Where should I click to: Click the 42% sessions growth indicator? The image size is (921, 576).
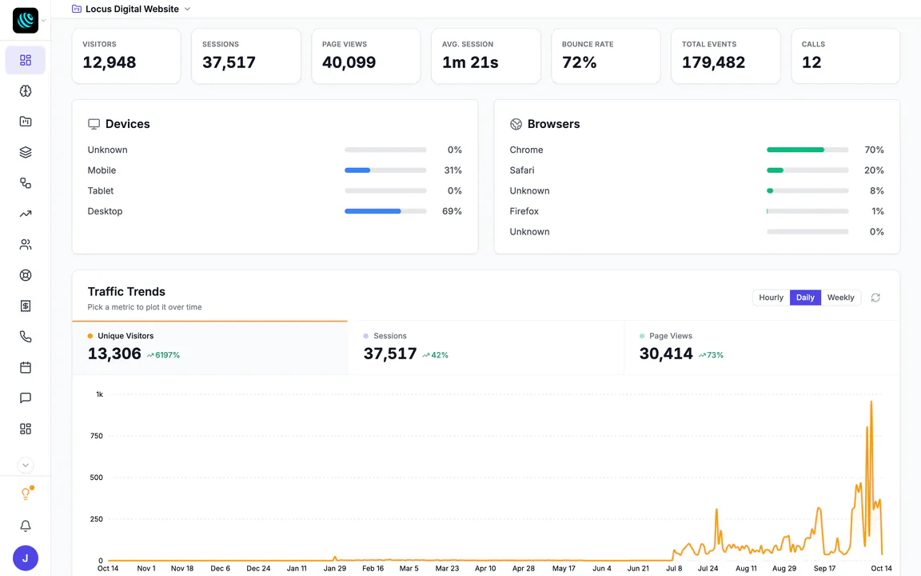(435, 355)
